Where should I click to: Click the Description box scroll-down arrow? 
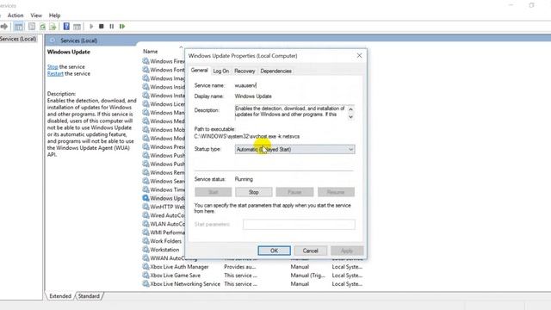click(350, 117)
